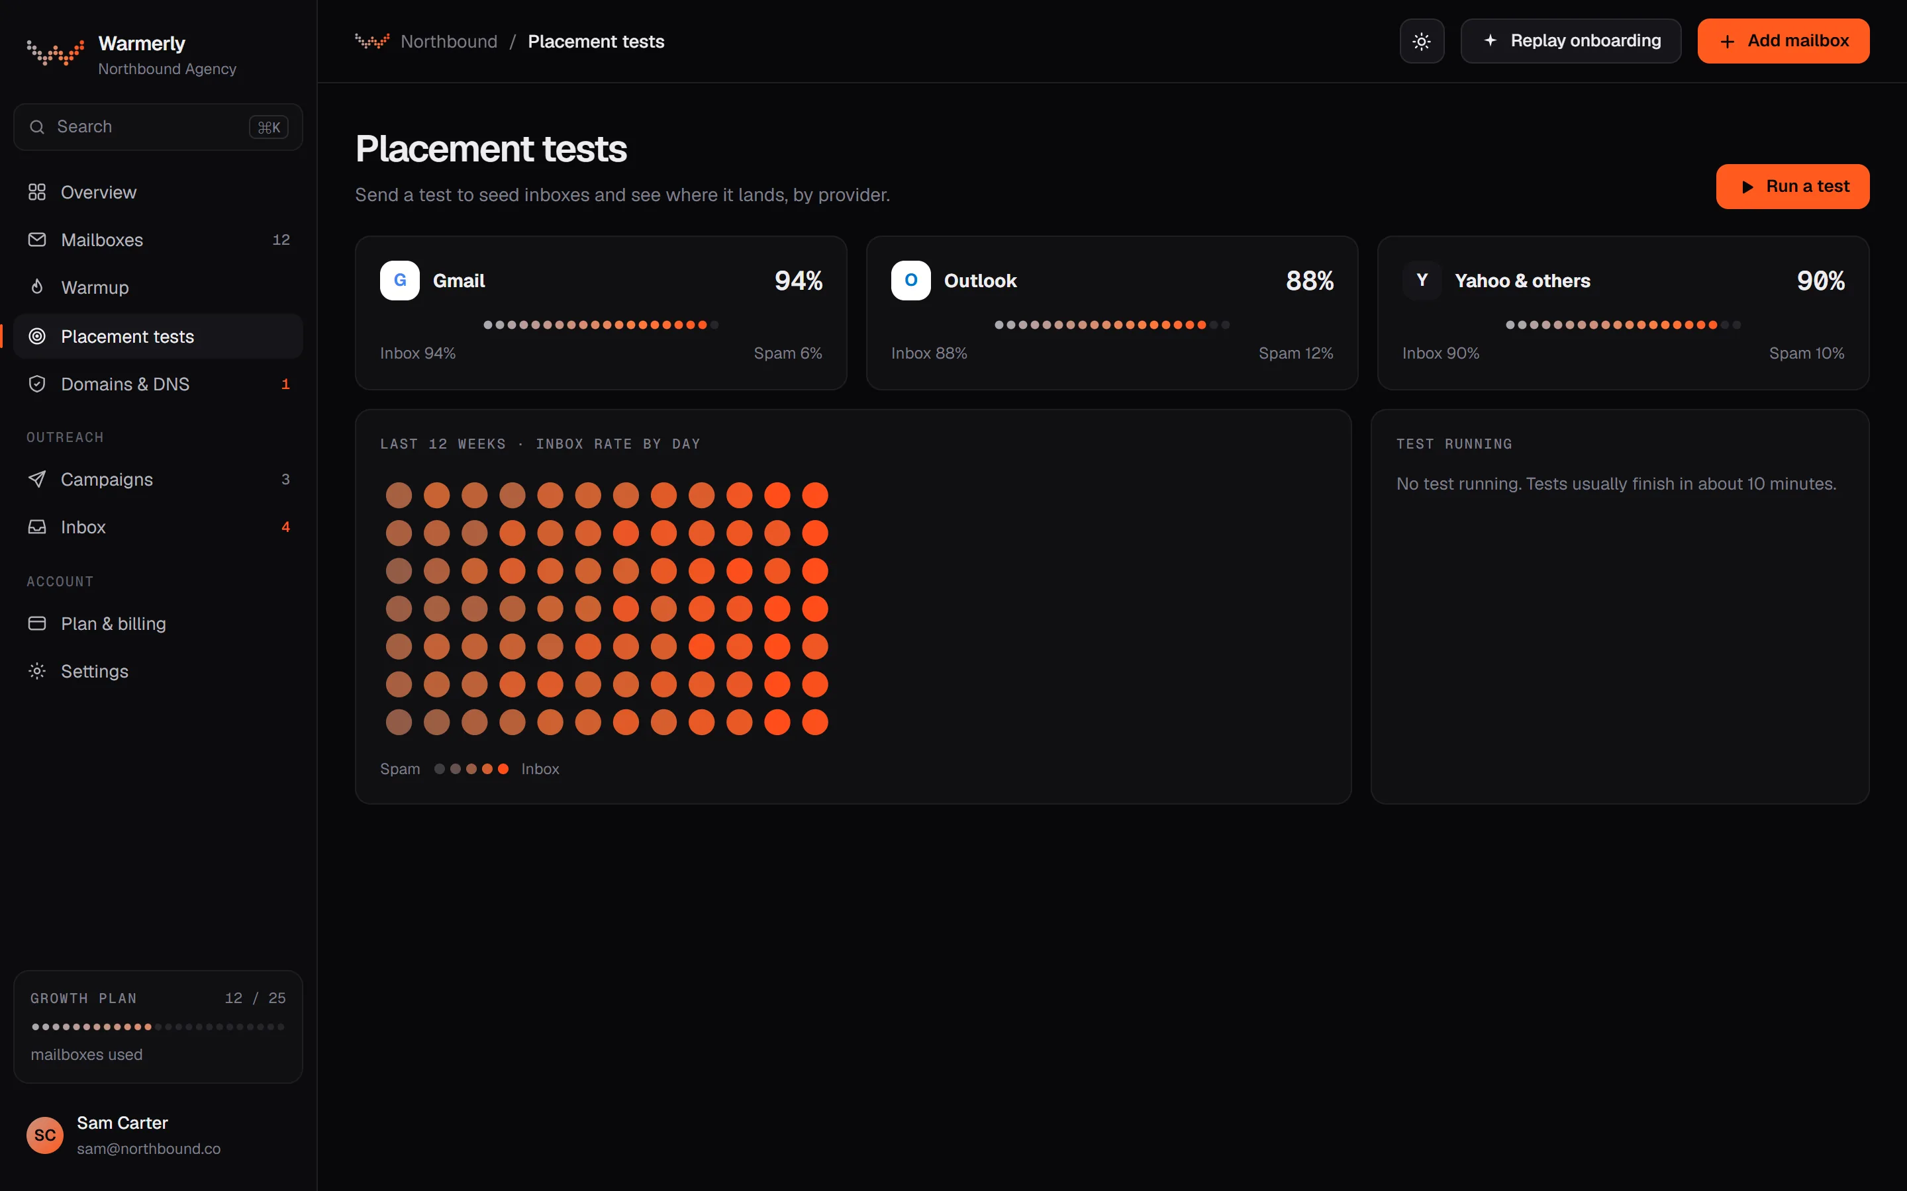Click the Settings gear icon in sidebar
Image resolution: width=1907 pixels, height=1191 pixels.
click(37, 671)
